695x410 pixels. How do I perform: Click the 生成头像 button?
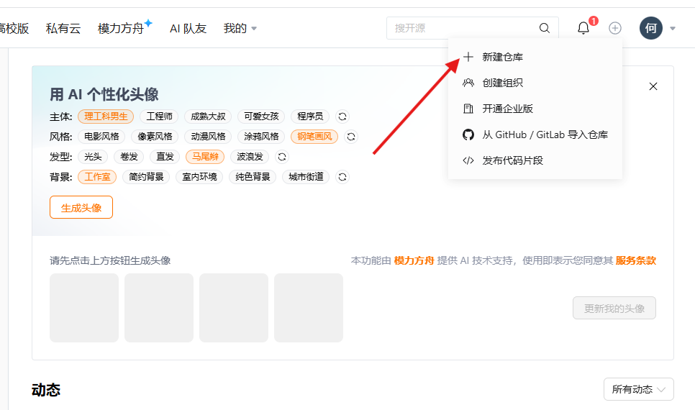[x=81, y=207]
